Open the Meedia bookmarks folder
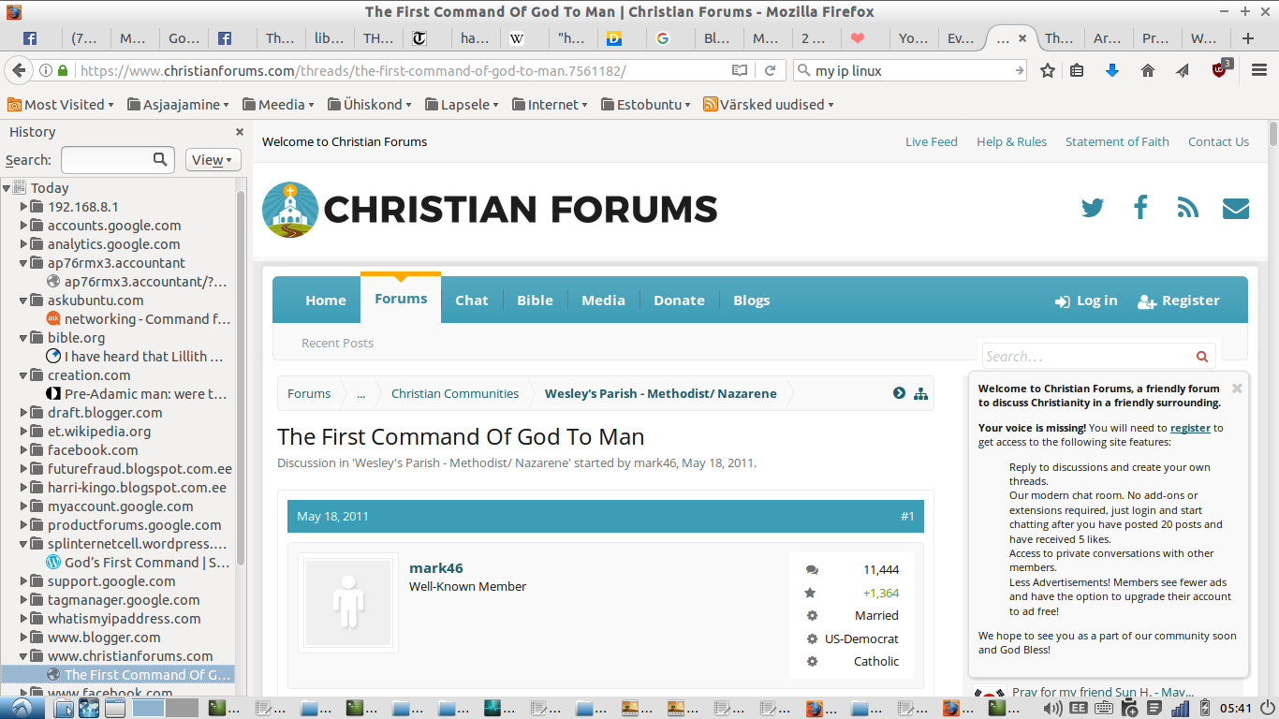1279x719 pixels. click(x=278, y=105)
